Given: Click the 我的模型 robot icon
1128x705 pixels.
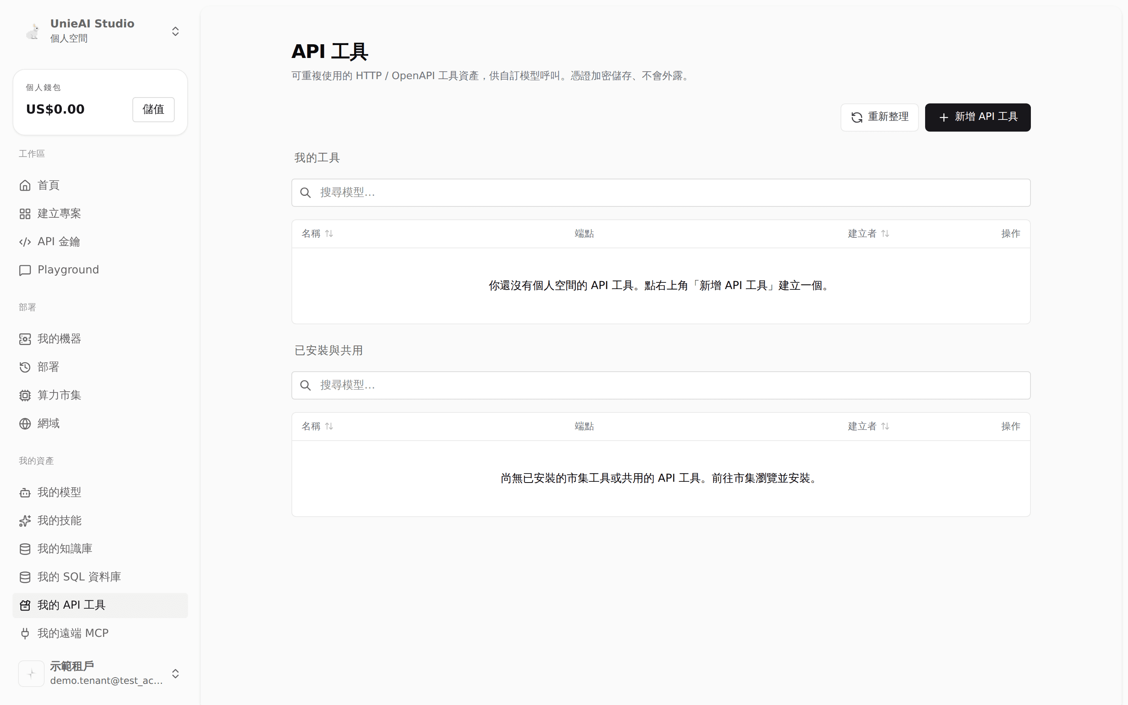Looking at the screenshot, I should (25, 492).
